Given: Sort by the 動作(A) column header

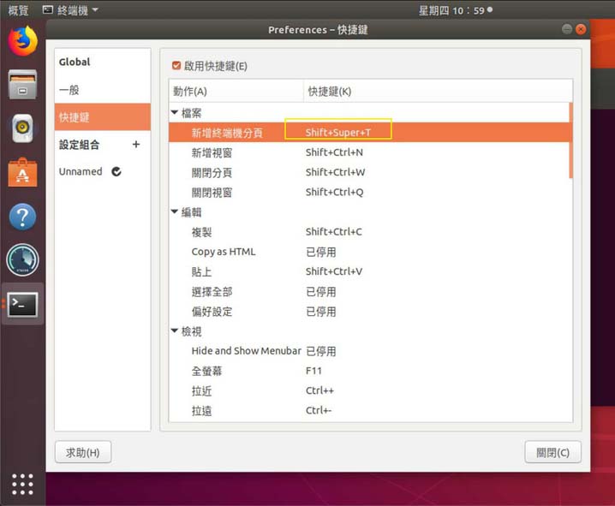Looking at the screenshot, I should point(236,91).
